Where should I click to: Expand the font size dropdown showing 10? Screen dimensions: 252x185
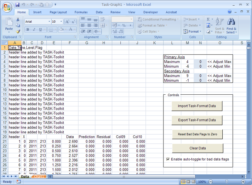(x=61, y=22)
